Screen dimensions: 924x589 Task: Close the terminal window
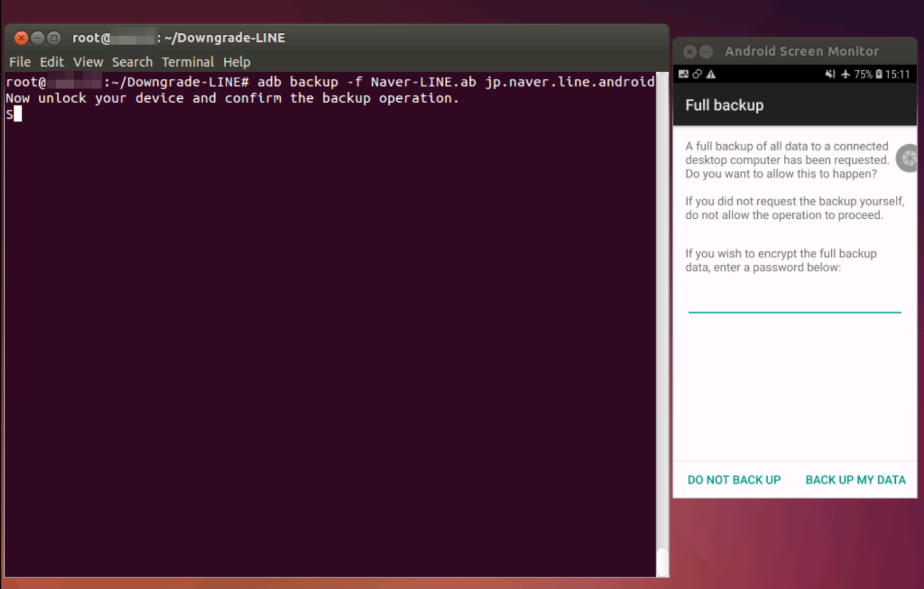[21, 38]
